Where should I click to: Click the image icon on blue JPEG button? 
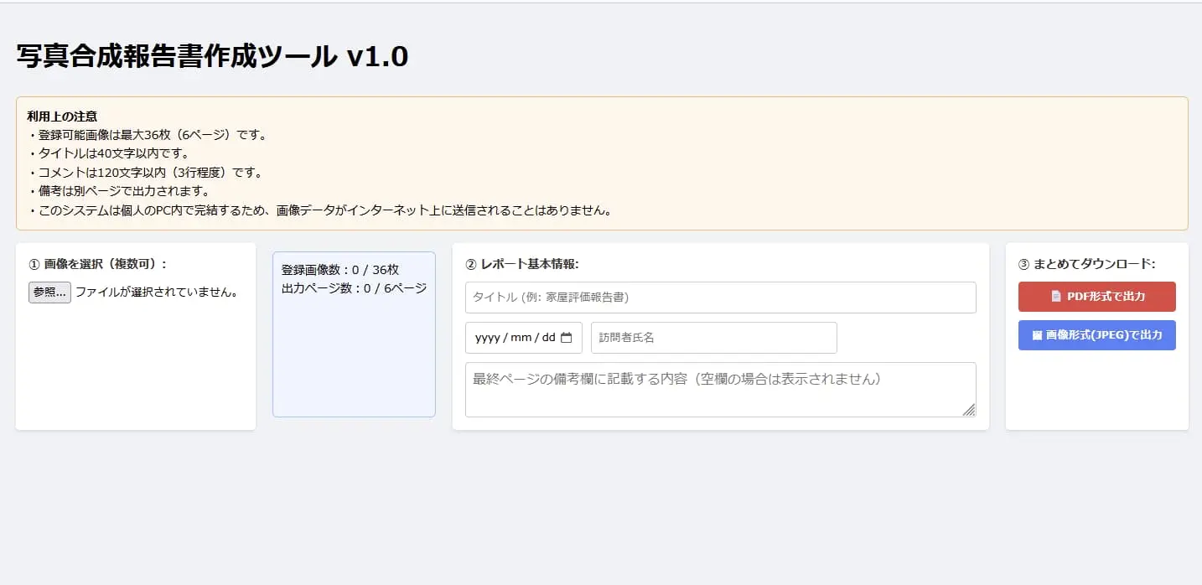pyautogui.click(x=1037, y=335)
